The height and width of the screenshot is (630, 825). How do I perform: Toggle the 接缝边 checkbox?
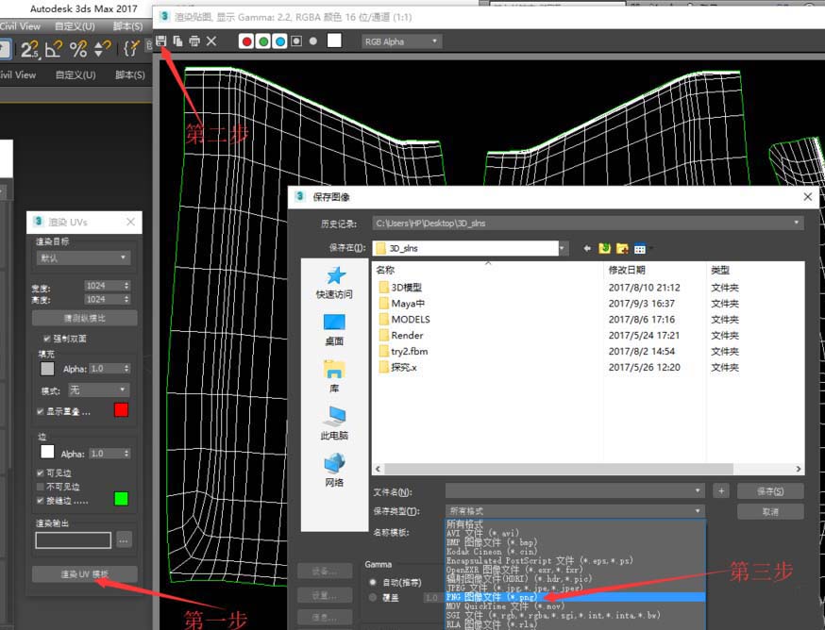[x=40, y=500]
